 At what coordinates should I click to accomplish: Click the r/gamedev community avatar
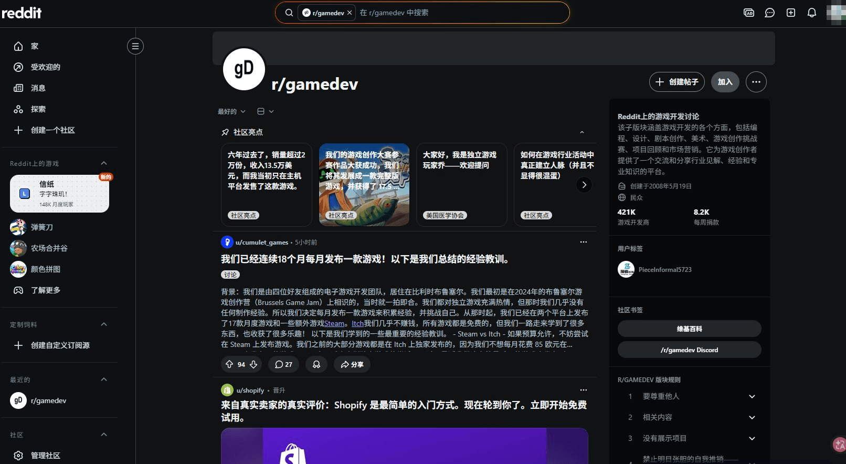(x=244, y=69)
